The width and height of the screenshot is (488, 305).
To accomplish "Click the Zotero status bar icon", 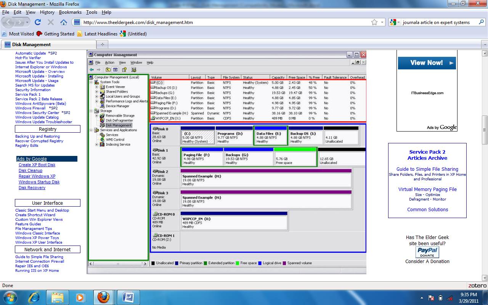I will [477, 286].
